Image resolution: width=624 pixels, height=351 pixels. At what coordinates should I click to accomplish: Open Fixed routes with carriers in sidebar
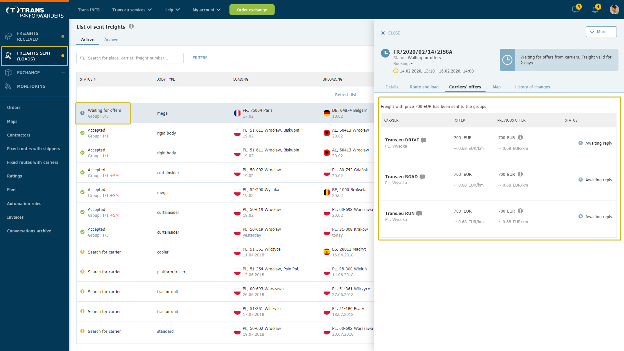click(32, 162)
